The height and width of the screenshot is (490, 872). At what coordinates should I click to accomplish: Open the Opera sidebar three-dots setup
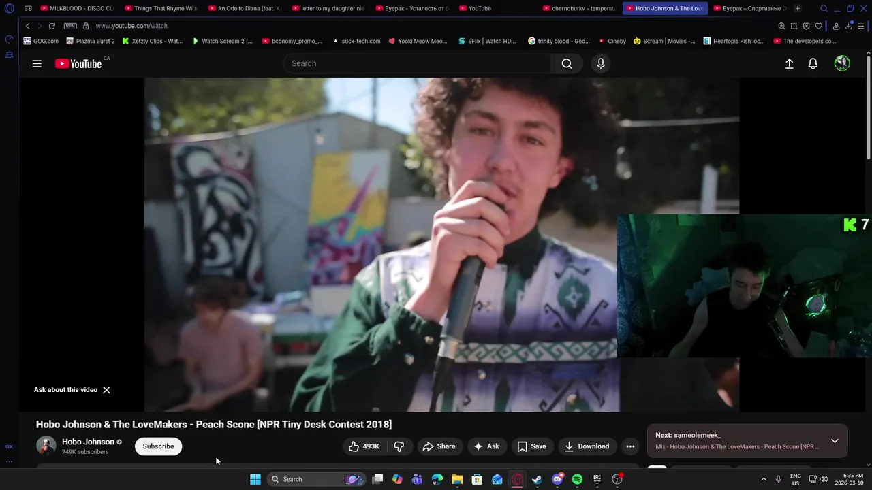point(9,462)
